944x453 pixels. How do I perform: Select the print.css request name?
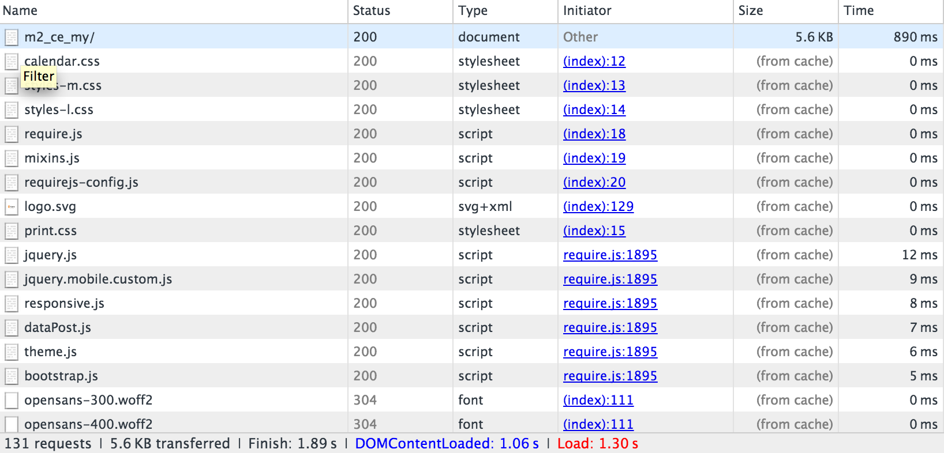click(50, 231)
